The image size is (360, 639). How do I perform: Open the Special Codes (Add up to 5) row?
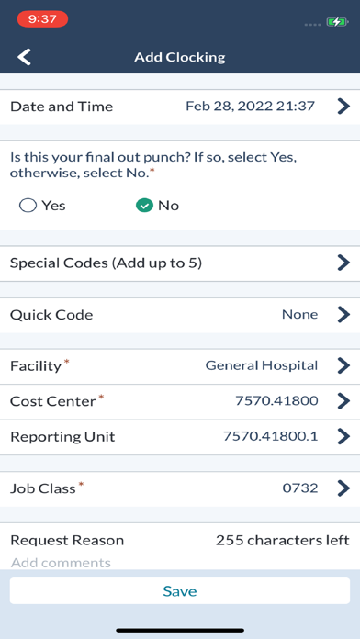click(180, 263)
